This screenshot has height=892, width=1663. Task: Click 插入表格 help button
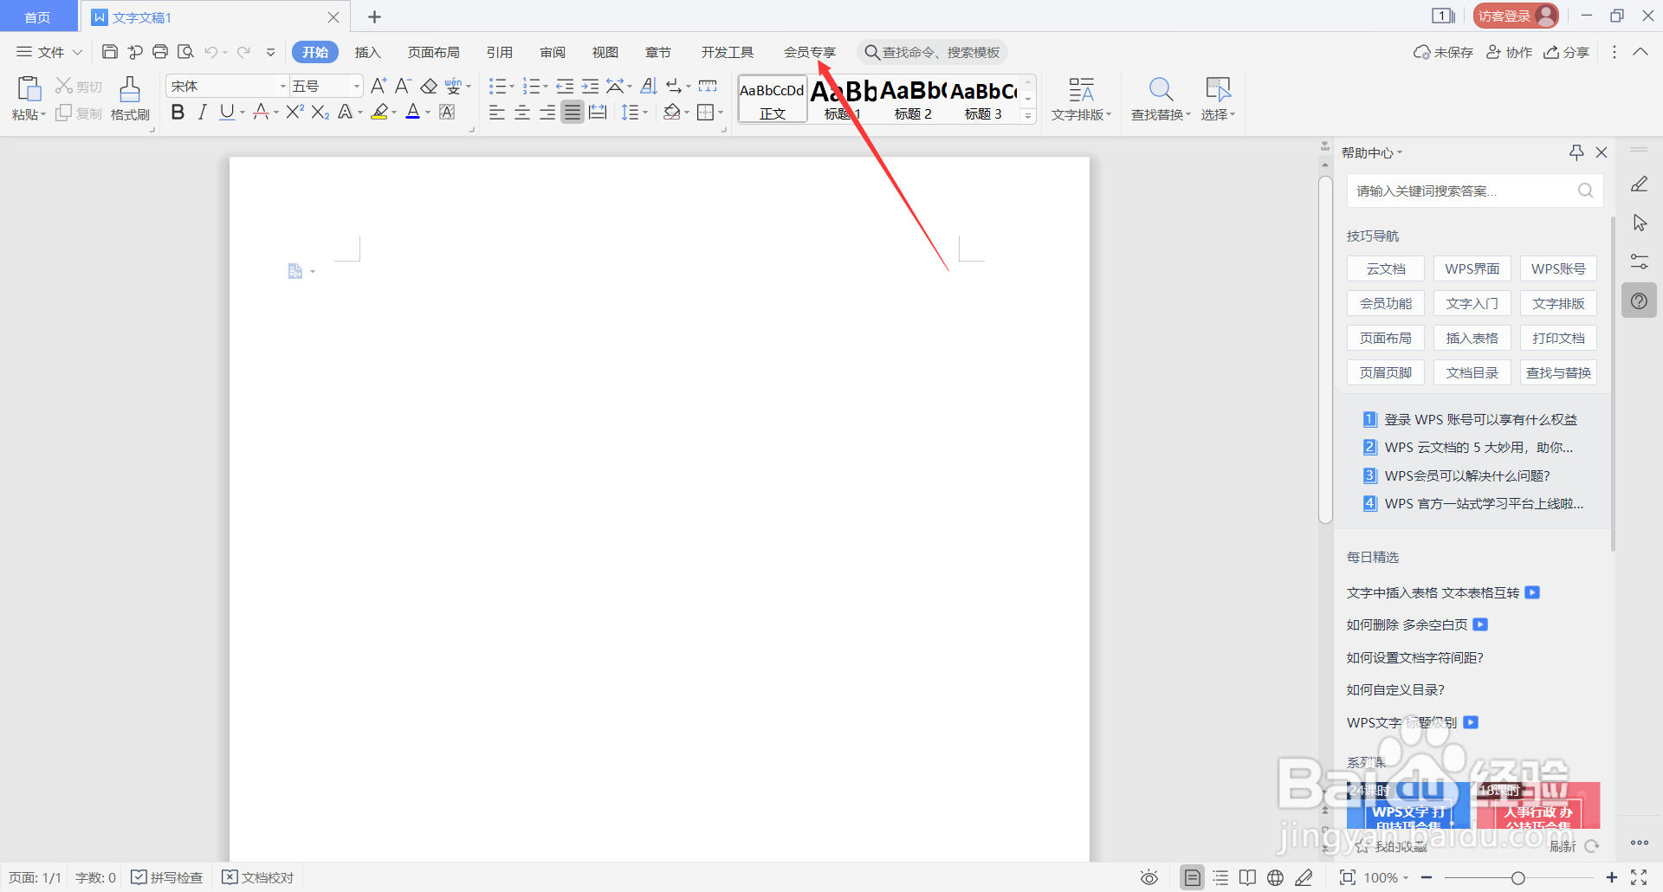pos(1472,338)
